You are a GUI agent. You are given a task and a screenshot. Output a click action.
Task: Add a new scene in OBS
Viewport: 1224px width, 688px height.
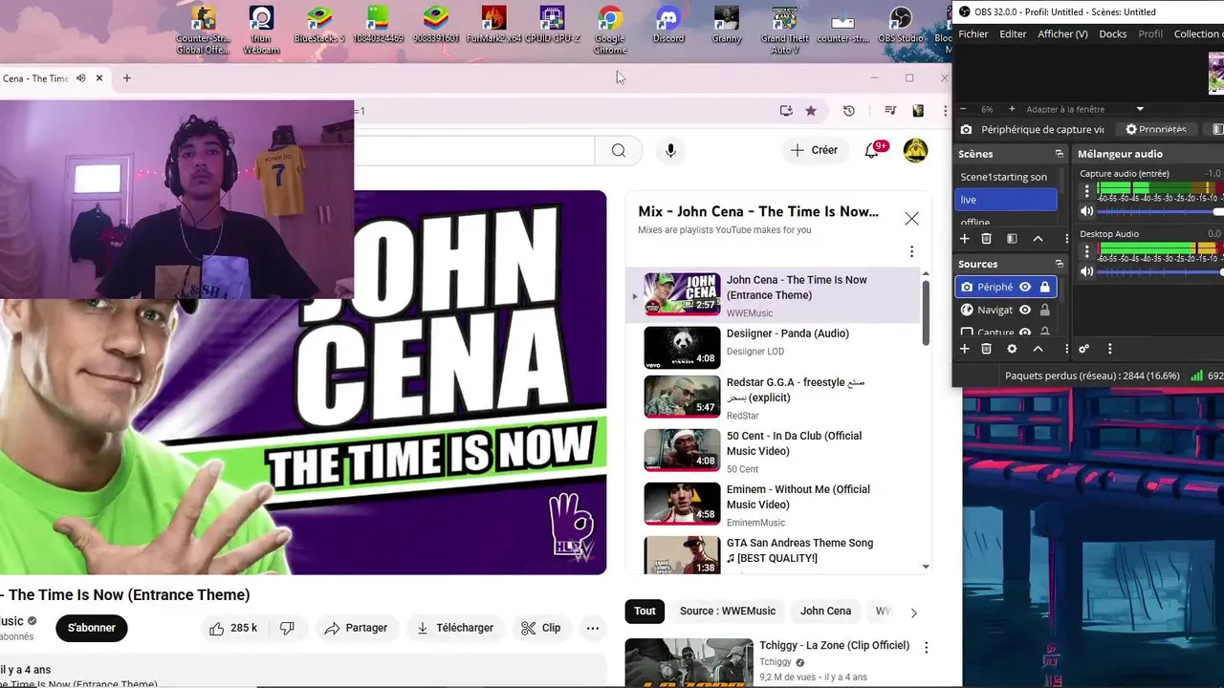[x=965, y=239]
